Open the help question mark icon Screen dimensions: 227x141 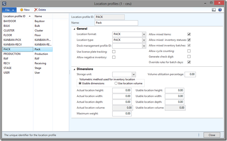(220, 10)
